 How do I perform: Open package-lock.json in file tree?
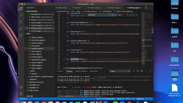click(36, 82)
